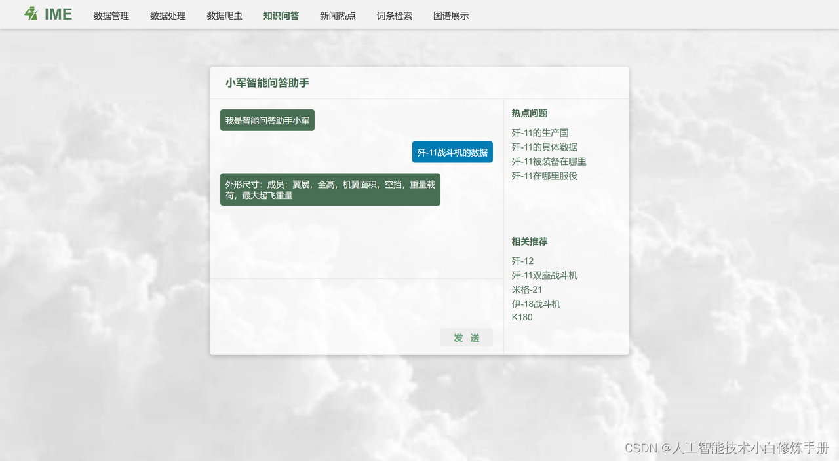The width and height of the screenshot is (839, 461).
Task: Select hot question 歼-11在哪里服役
Action: click(545, 176)
